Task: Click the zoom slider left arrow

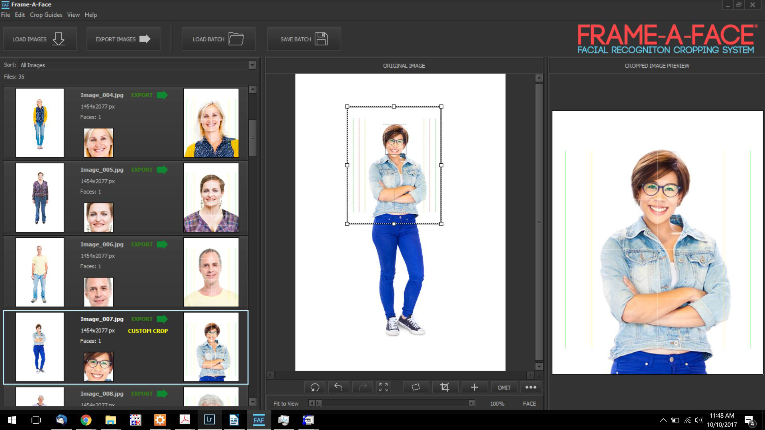Action: coord(312,403)
